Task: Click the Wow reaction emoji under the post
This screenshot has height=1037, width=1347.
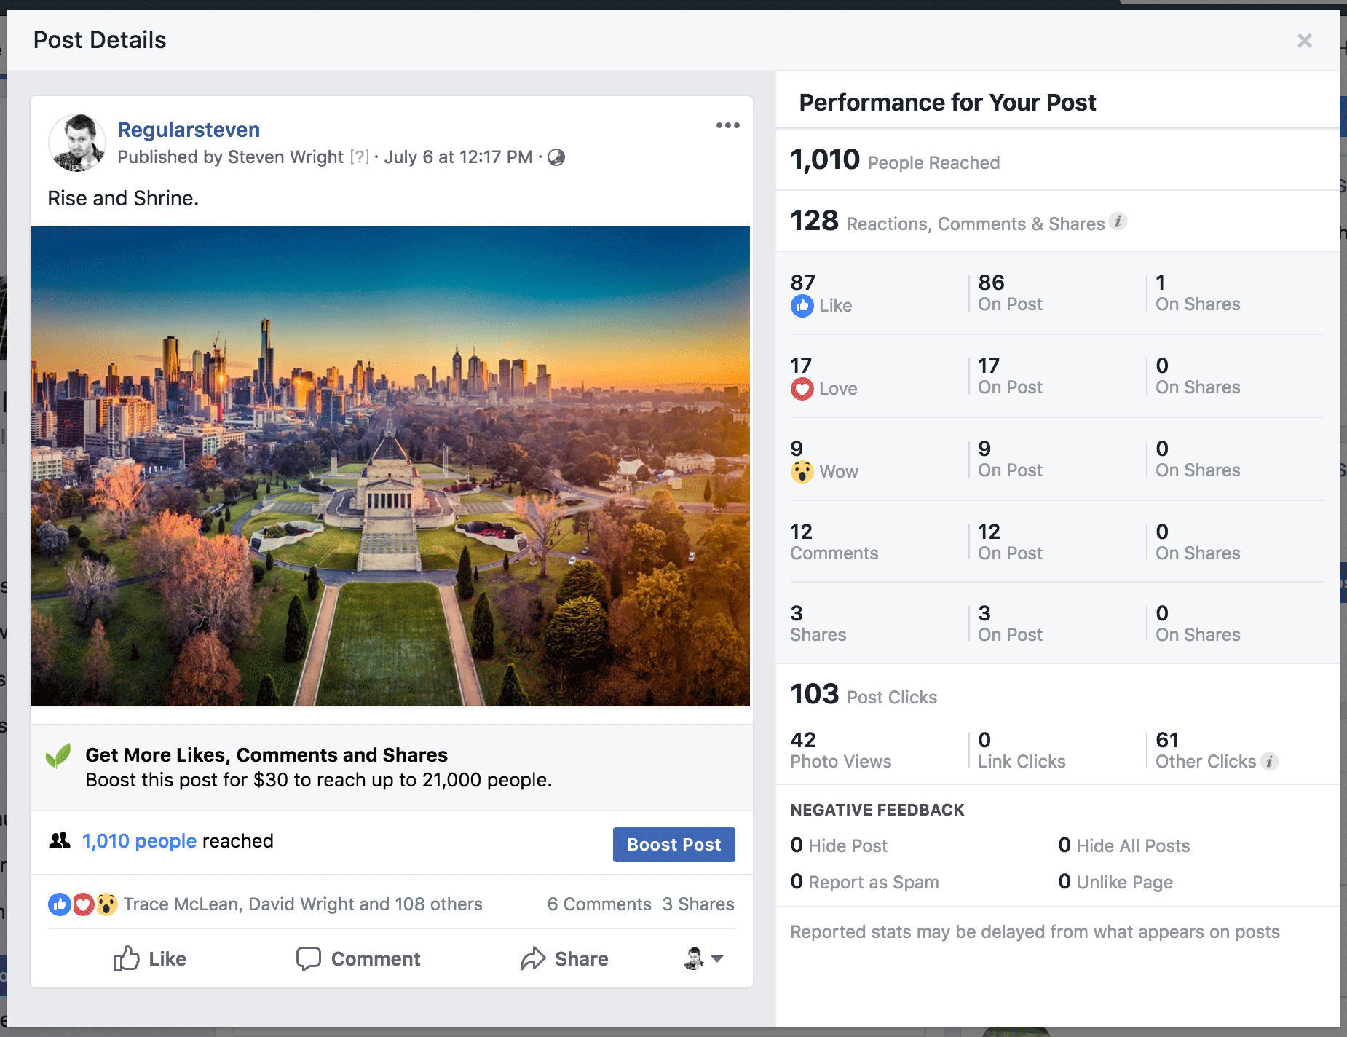Action: click(106, 904)
